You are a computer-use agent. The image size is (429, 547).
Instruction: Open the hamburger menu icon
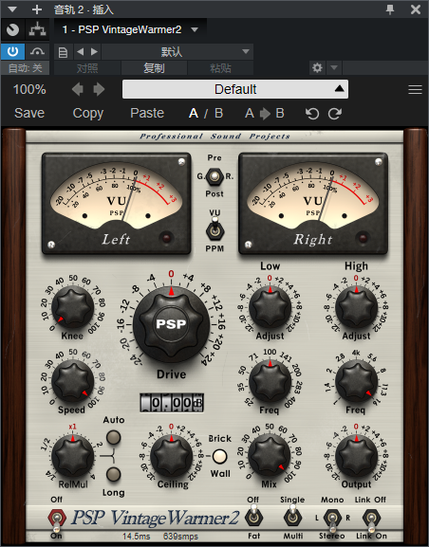click(x=415, y=90)
